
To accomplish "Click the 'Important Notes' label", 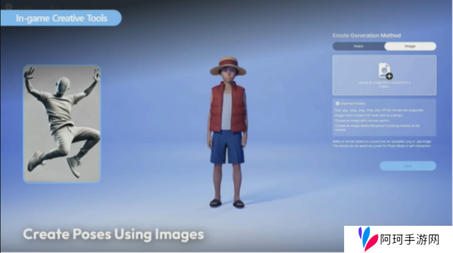I will coord(353,103).
